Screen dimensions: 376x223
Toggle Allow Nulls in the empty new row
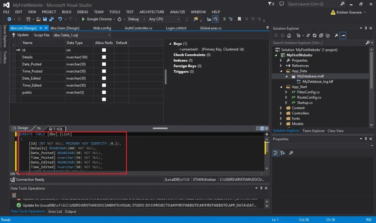coord(104,99)
